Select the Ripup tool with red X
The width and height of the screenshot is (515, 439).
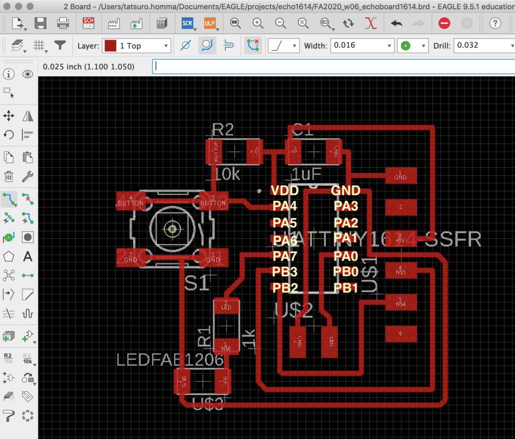(x=28, y=199)
